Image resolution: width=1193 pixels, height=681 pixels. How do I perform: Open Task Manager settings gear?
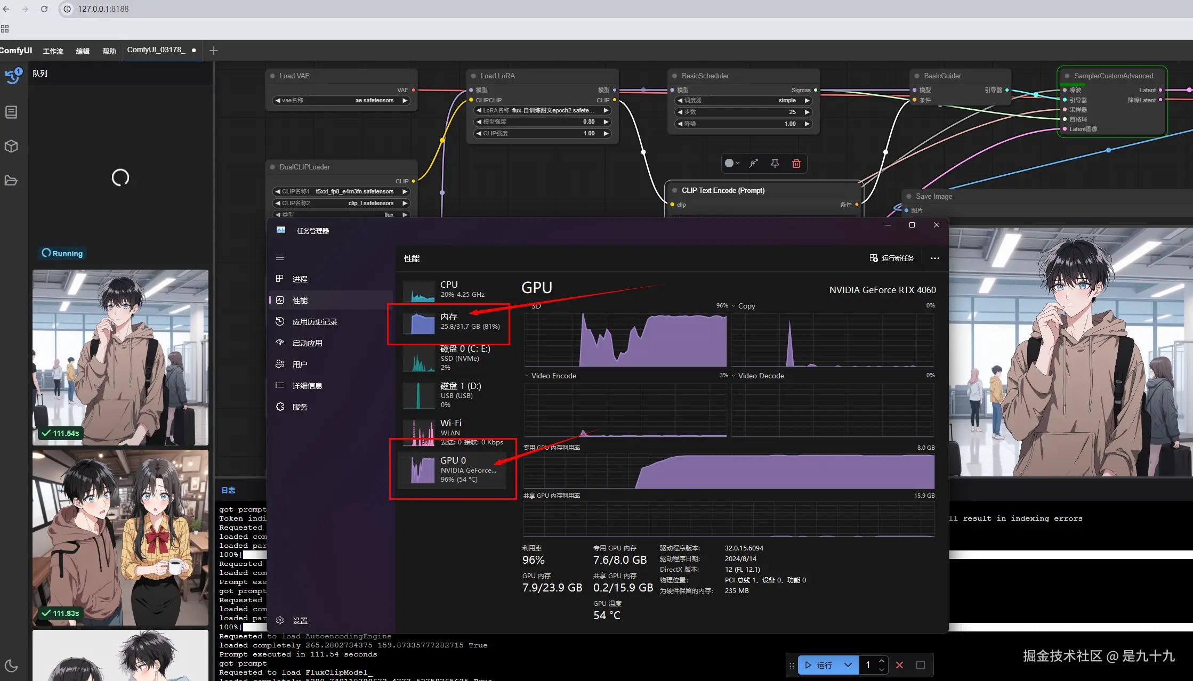coord(280,620)
